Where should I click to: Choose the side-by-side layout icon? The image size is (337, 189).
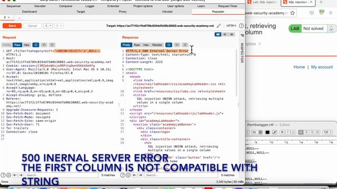(217, 34)
